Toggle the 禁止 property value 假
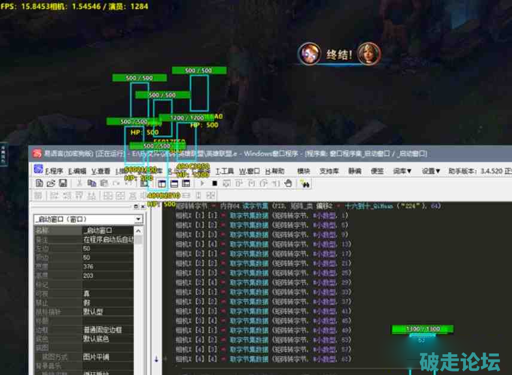The height and width of the screenshot is (375, 512). (x=108, y=302)
